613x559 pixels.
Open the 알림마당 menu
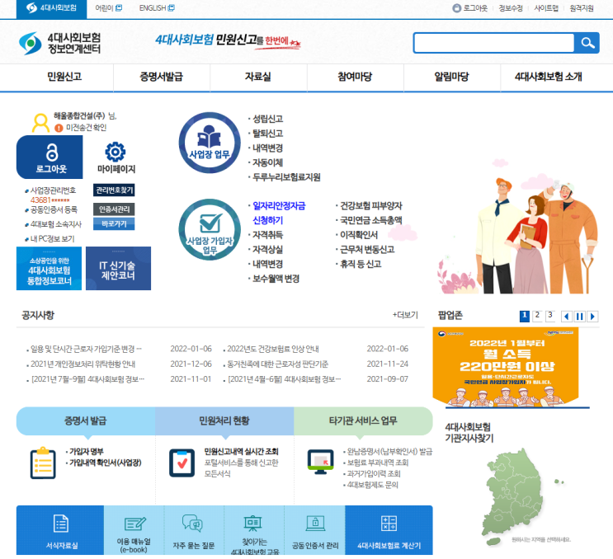pyautogui.click(x=452, y=77)
